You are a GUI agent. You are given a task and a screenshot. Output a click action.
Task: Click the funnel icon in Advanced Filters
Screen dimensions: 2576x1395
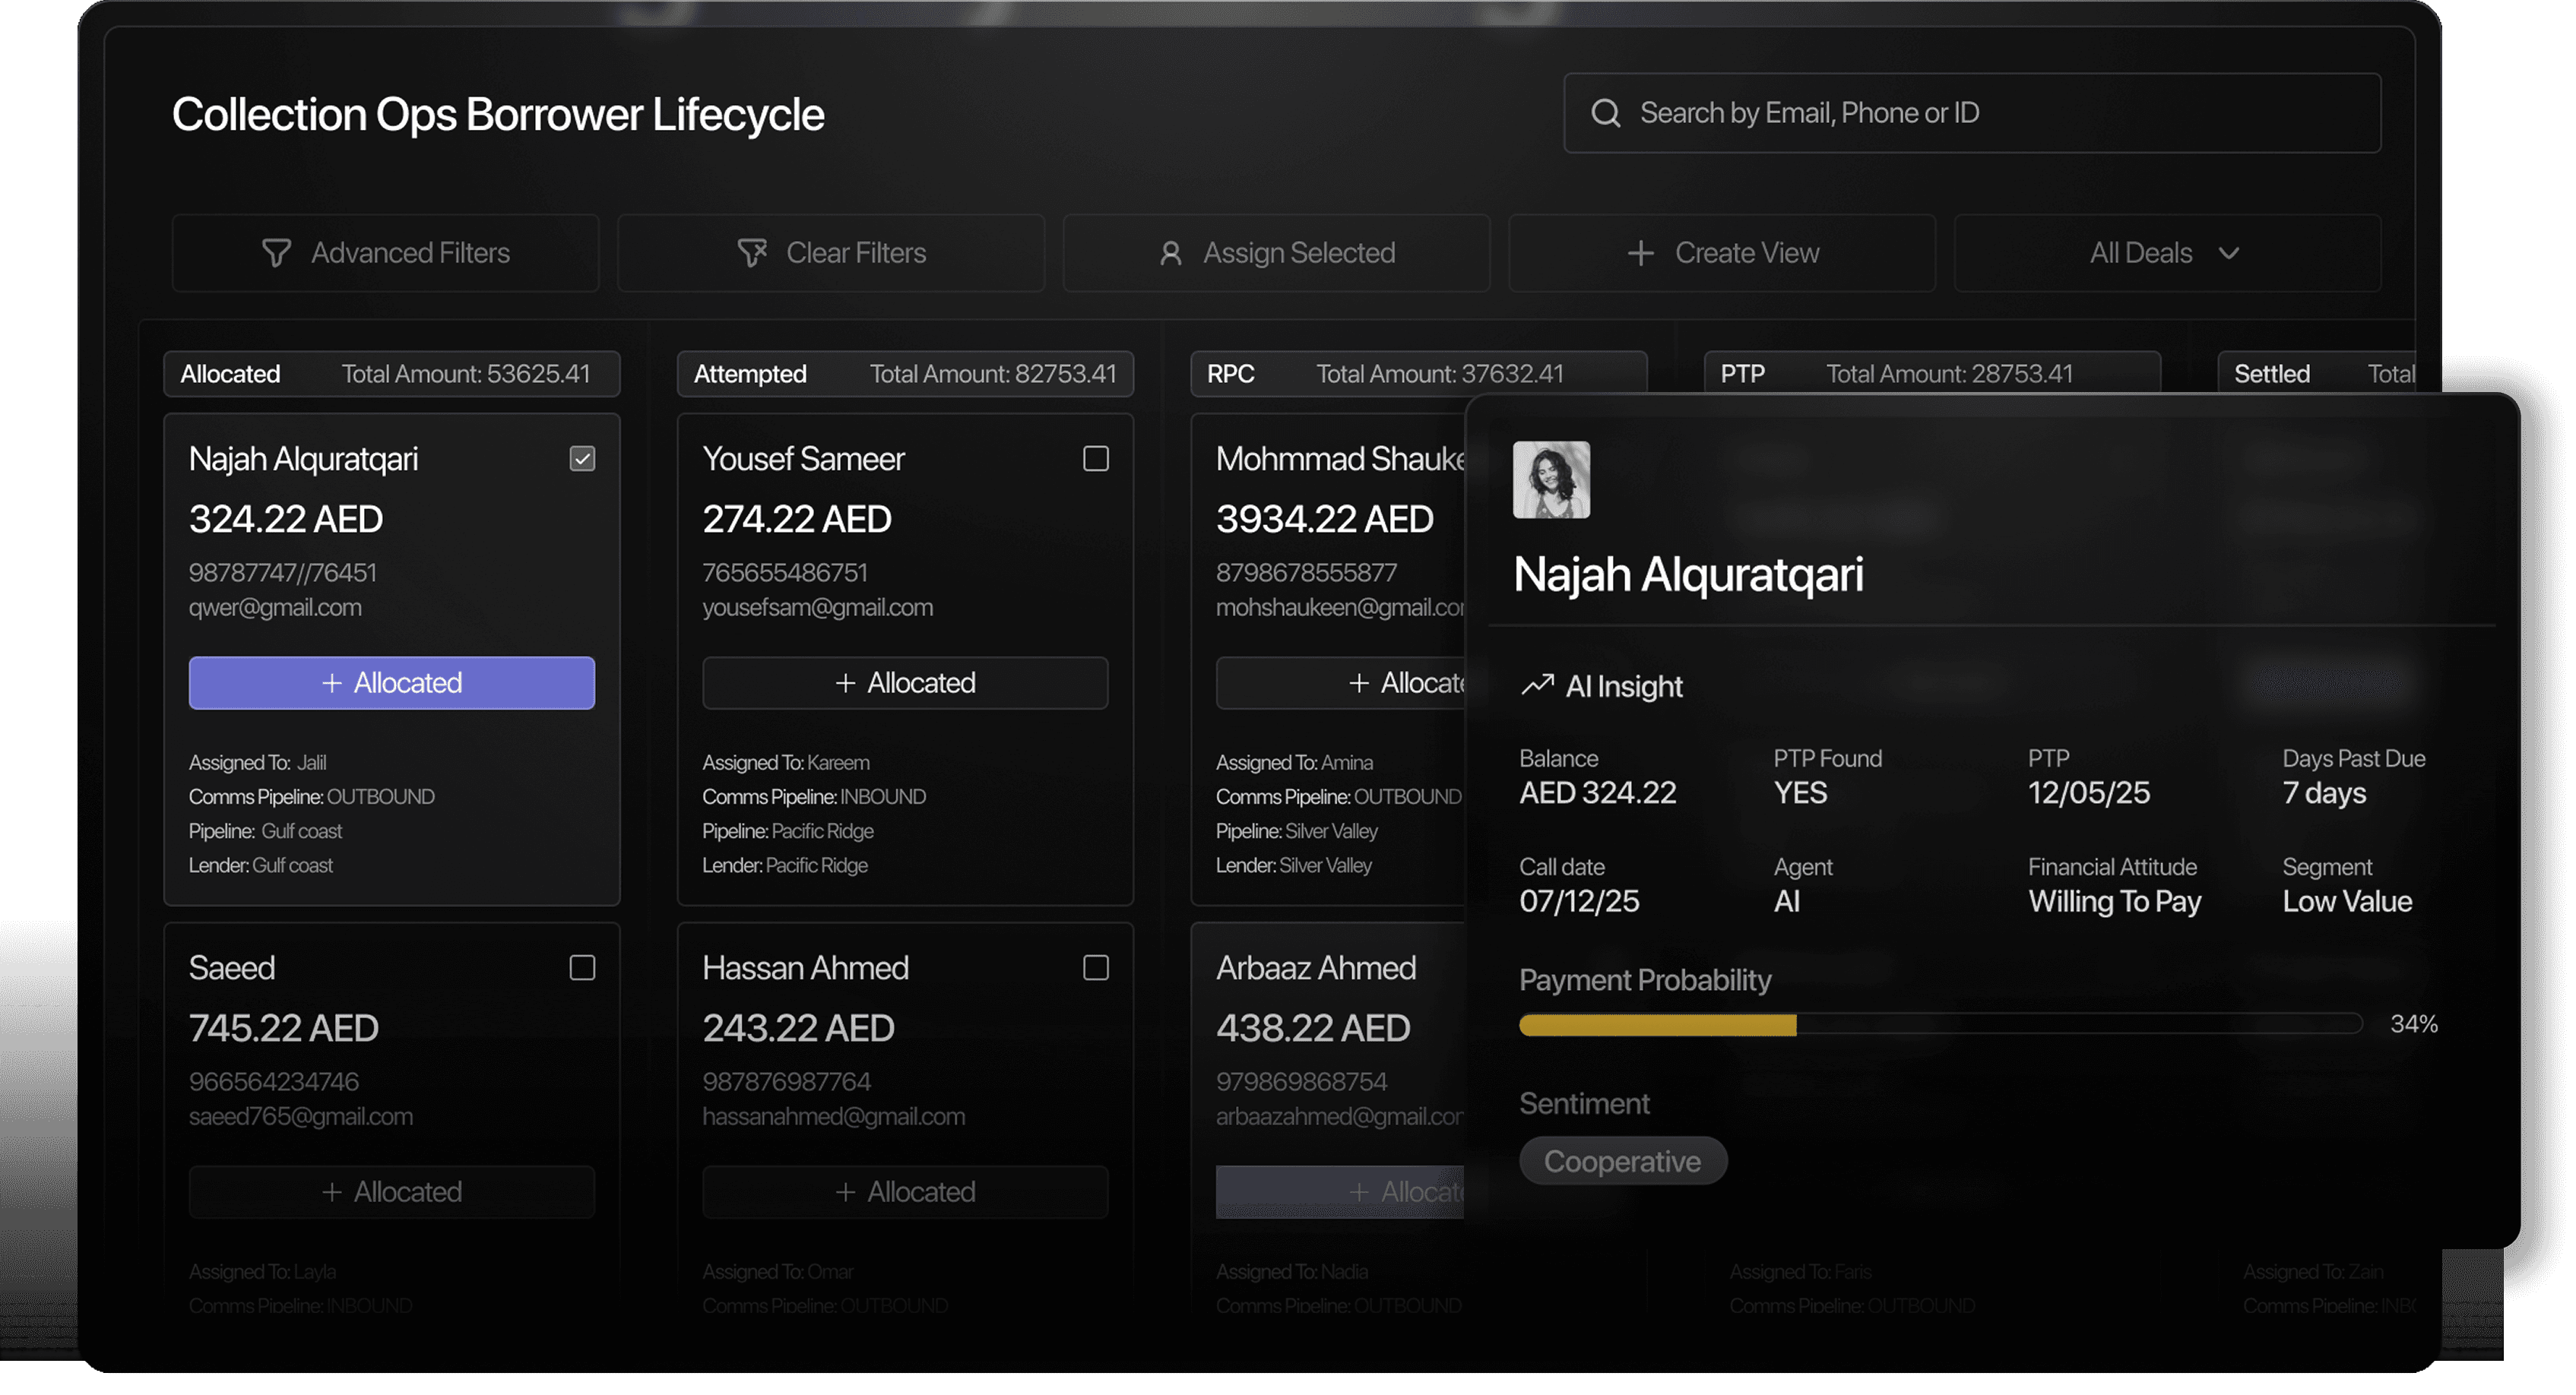point(276,253)
